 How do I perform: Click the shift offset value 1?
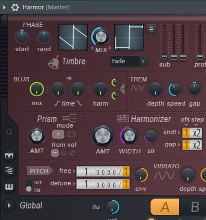click(186, 133)
